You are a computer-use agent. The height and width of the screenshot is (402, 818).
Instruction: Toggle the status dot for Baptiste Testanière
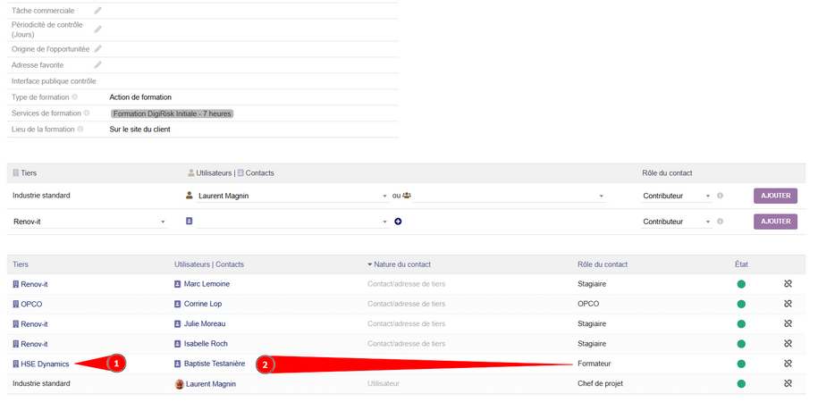741,364
